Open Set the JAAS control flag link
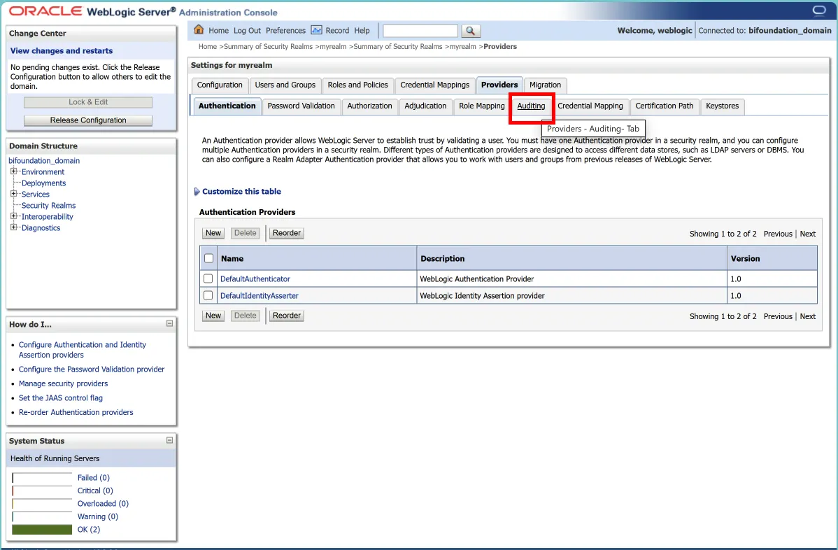The height and width of the screenshot is (550, 838). pos(60,398)
